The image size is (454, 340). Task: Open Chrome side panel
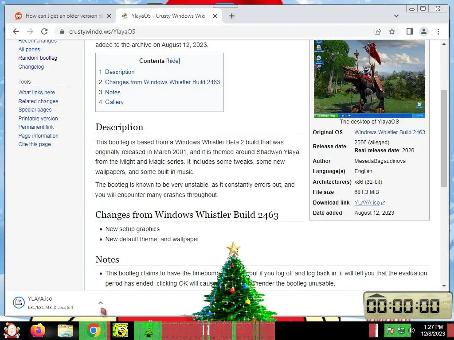coord(409,31)
